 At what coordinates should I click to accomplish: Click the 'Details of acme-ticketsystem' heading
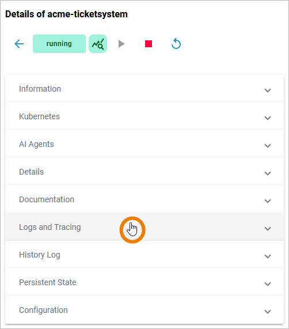coord(66,14)
